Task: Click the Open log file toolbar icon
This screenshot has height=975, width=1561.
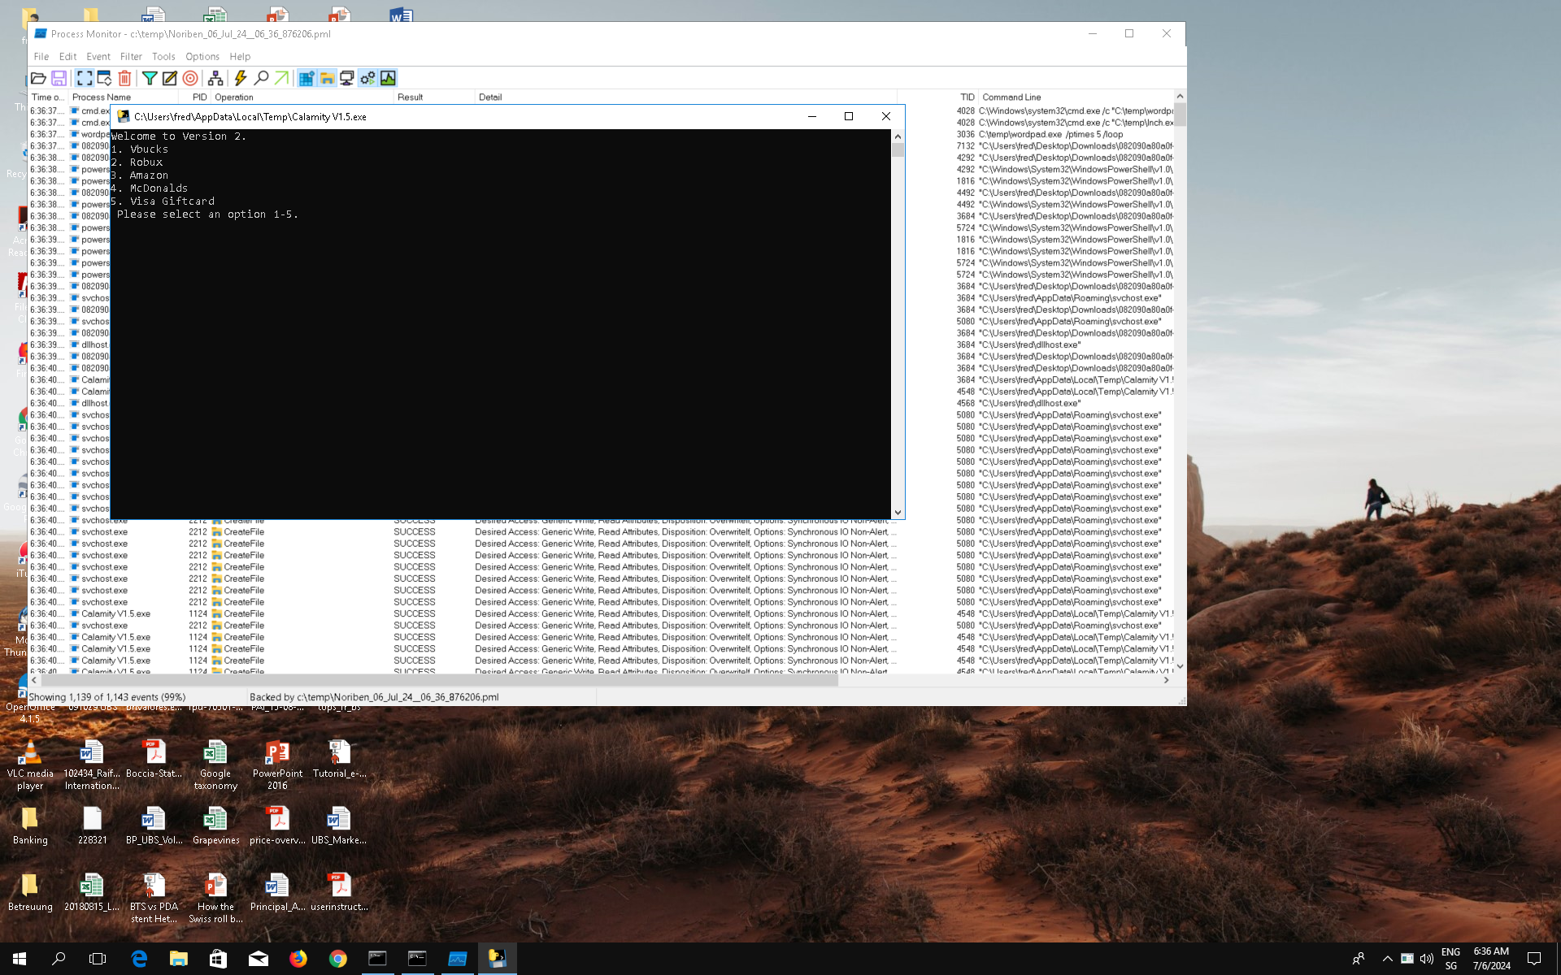Action: click(38, 78)
